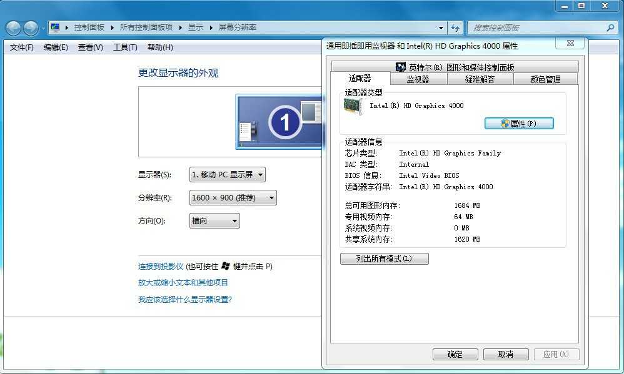Screen dimensions: 624x374
Task: Click the Intel(R) HD Graphics Family text
Action: (450, 153)
